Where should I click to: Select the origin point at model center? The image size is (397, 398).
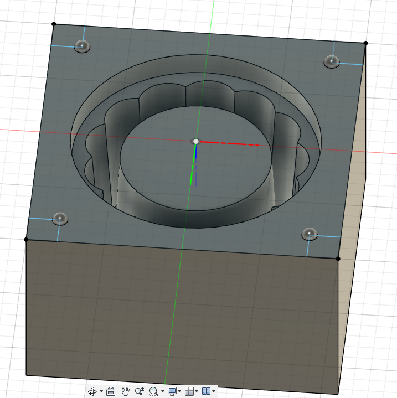coord(196,142)
